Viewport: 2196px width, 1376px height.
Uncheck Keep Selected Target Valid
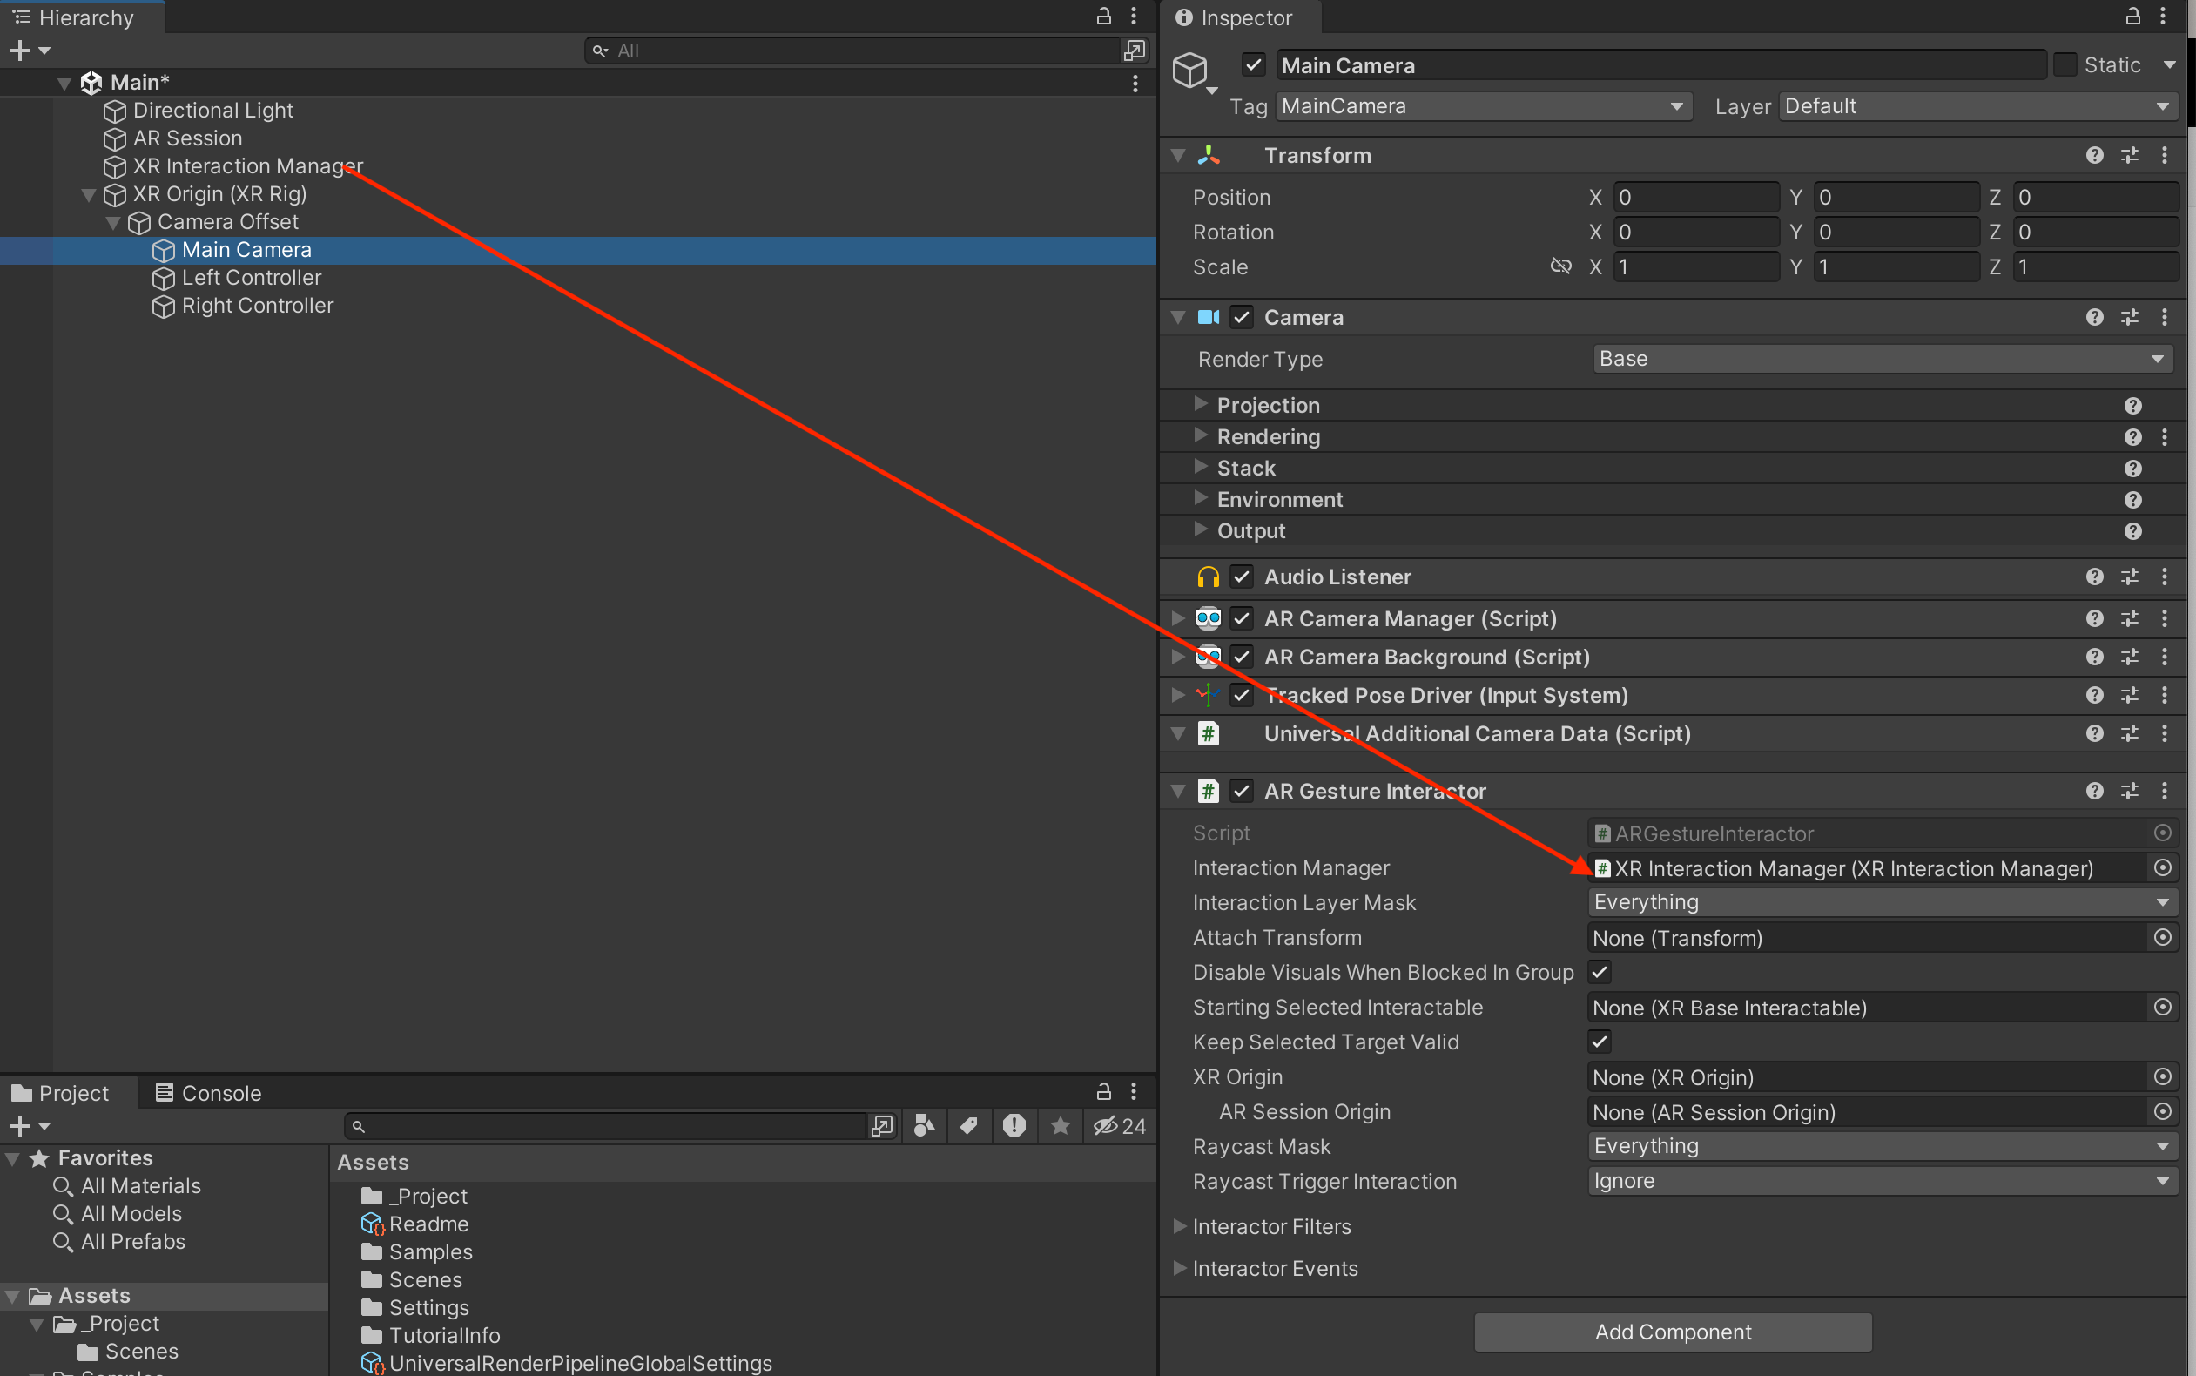[1600, 1042]
